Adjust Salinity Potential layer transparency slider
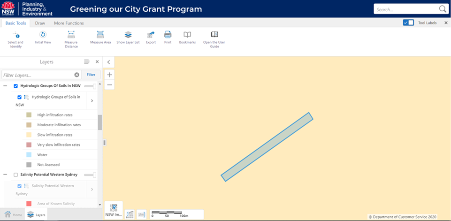 (90, 175)
